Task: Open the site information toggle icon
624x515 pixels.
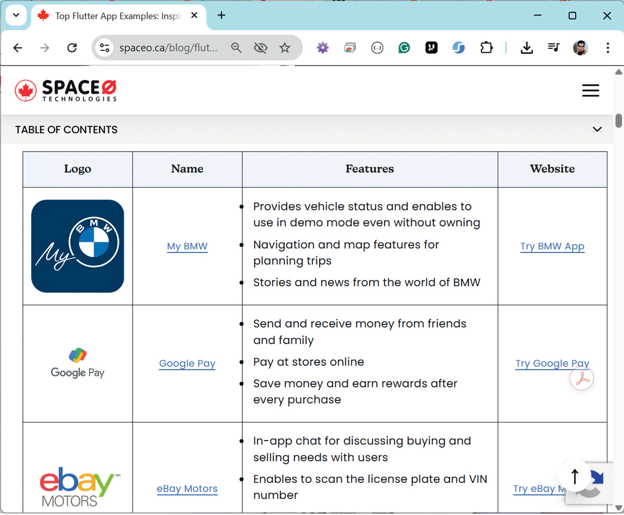Action: tap(104, 48)
